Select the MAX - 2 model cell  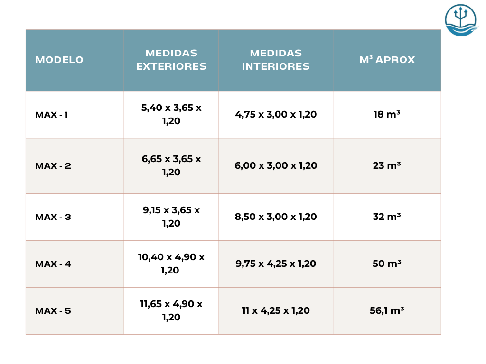(53, 166)
